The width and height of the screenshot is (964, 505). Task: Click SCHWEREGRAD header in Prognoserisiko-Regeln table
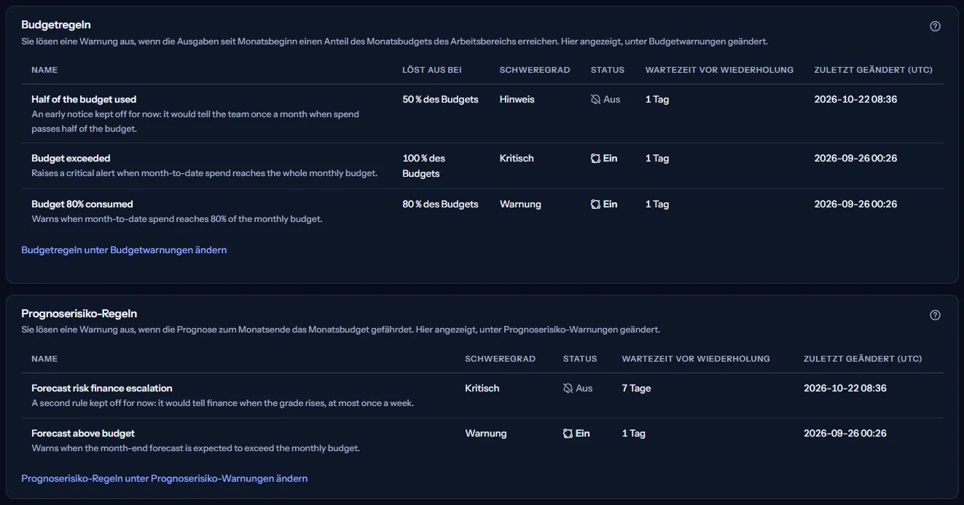pyautogui.click(x=501, y=359)
